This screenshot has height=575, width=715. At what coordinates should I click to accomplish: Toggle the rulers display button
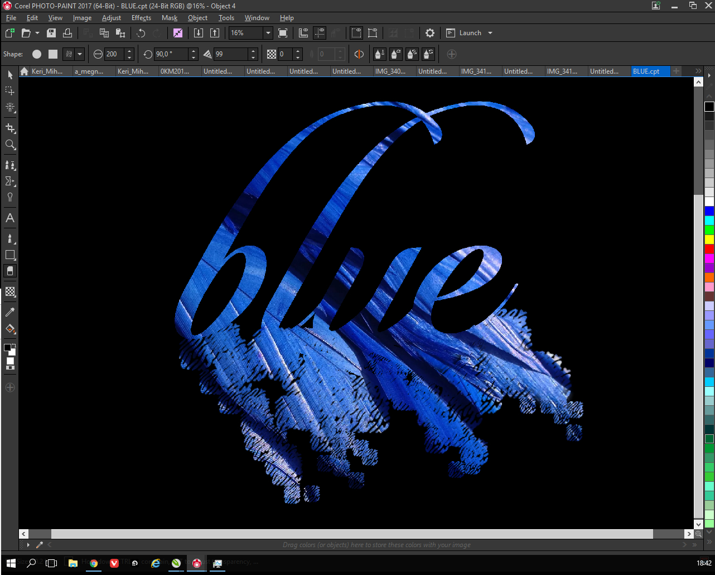pyautogui.click(x=303, y=33)
